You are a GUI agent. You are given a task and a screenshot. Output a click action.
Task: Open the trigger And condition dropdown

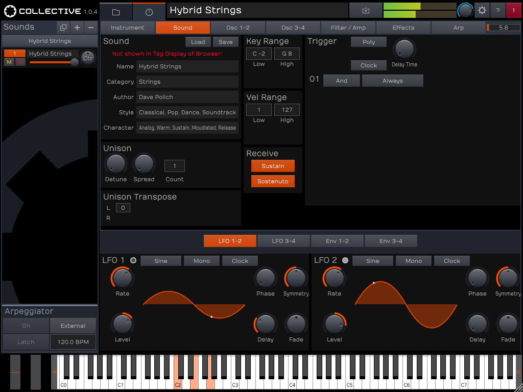(x=342, y=81)
